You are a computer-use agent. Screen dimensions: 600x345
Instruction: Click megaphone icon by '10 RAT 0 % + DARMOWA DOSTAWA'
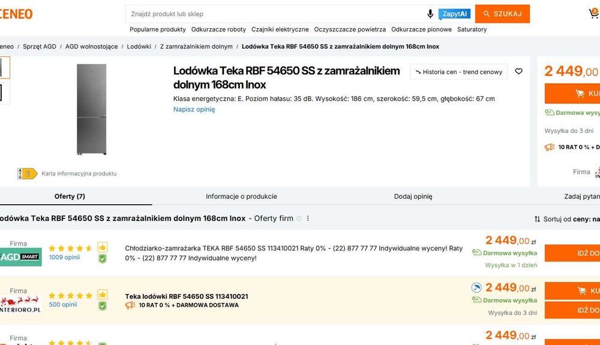[x=130, y=305]
